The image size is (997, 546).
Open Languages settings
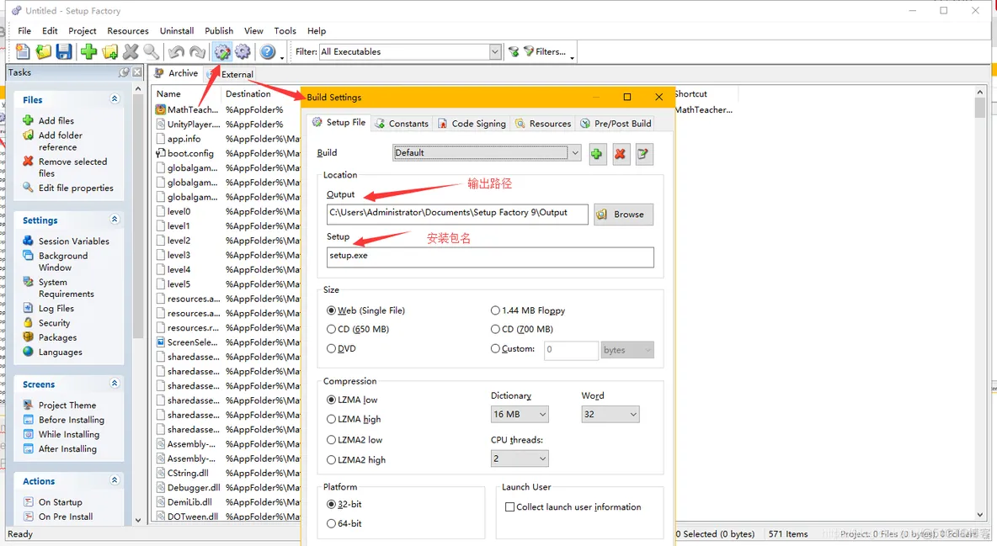click(60, 353)
